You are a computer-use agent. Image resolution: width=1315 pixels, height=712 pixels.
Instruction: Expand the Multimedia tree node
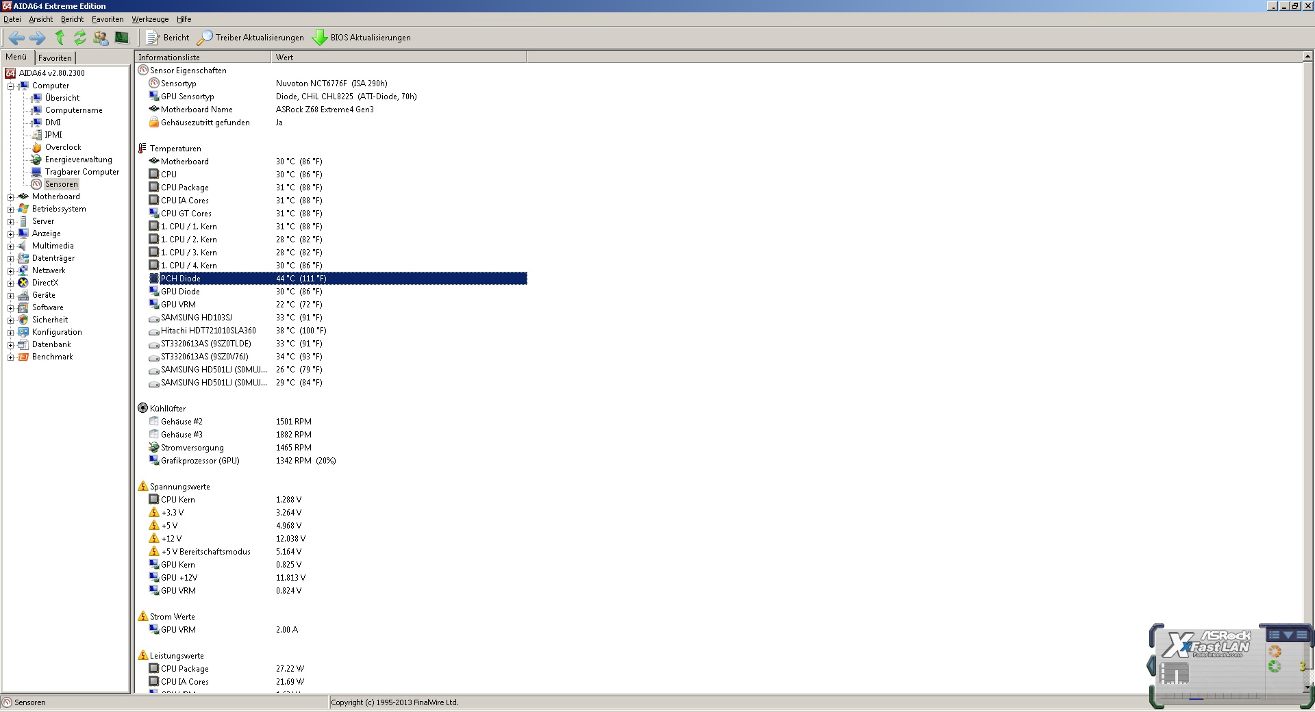[x=10, y=246]
